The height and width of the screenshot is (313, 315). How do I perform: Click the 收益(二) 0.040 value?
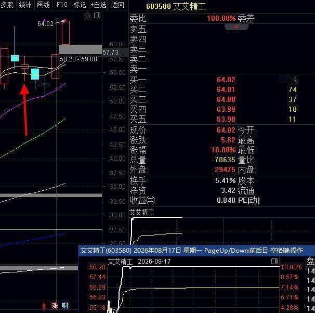pos(226,200)
